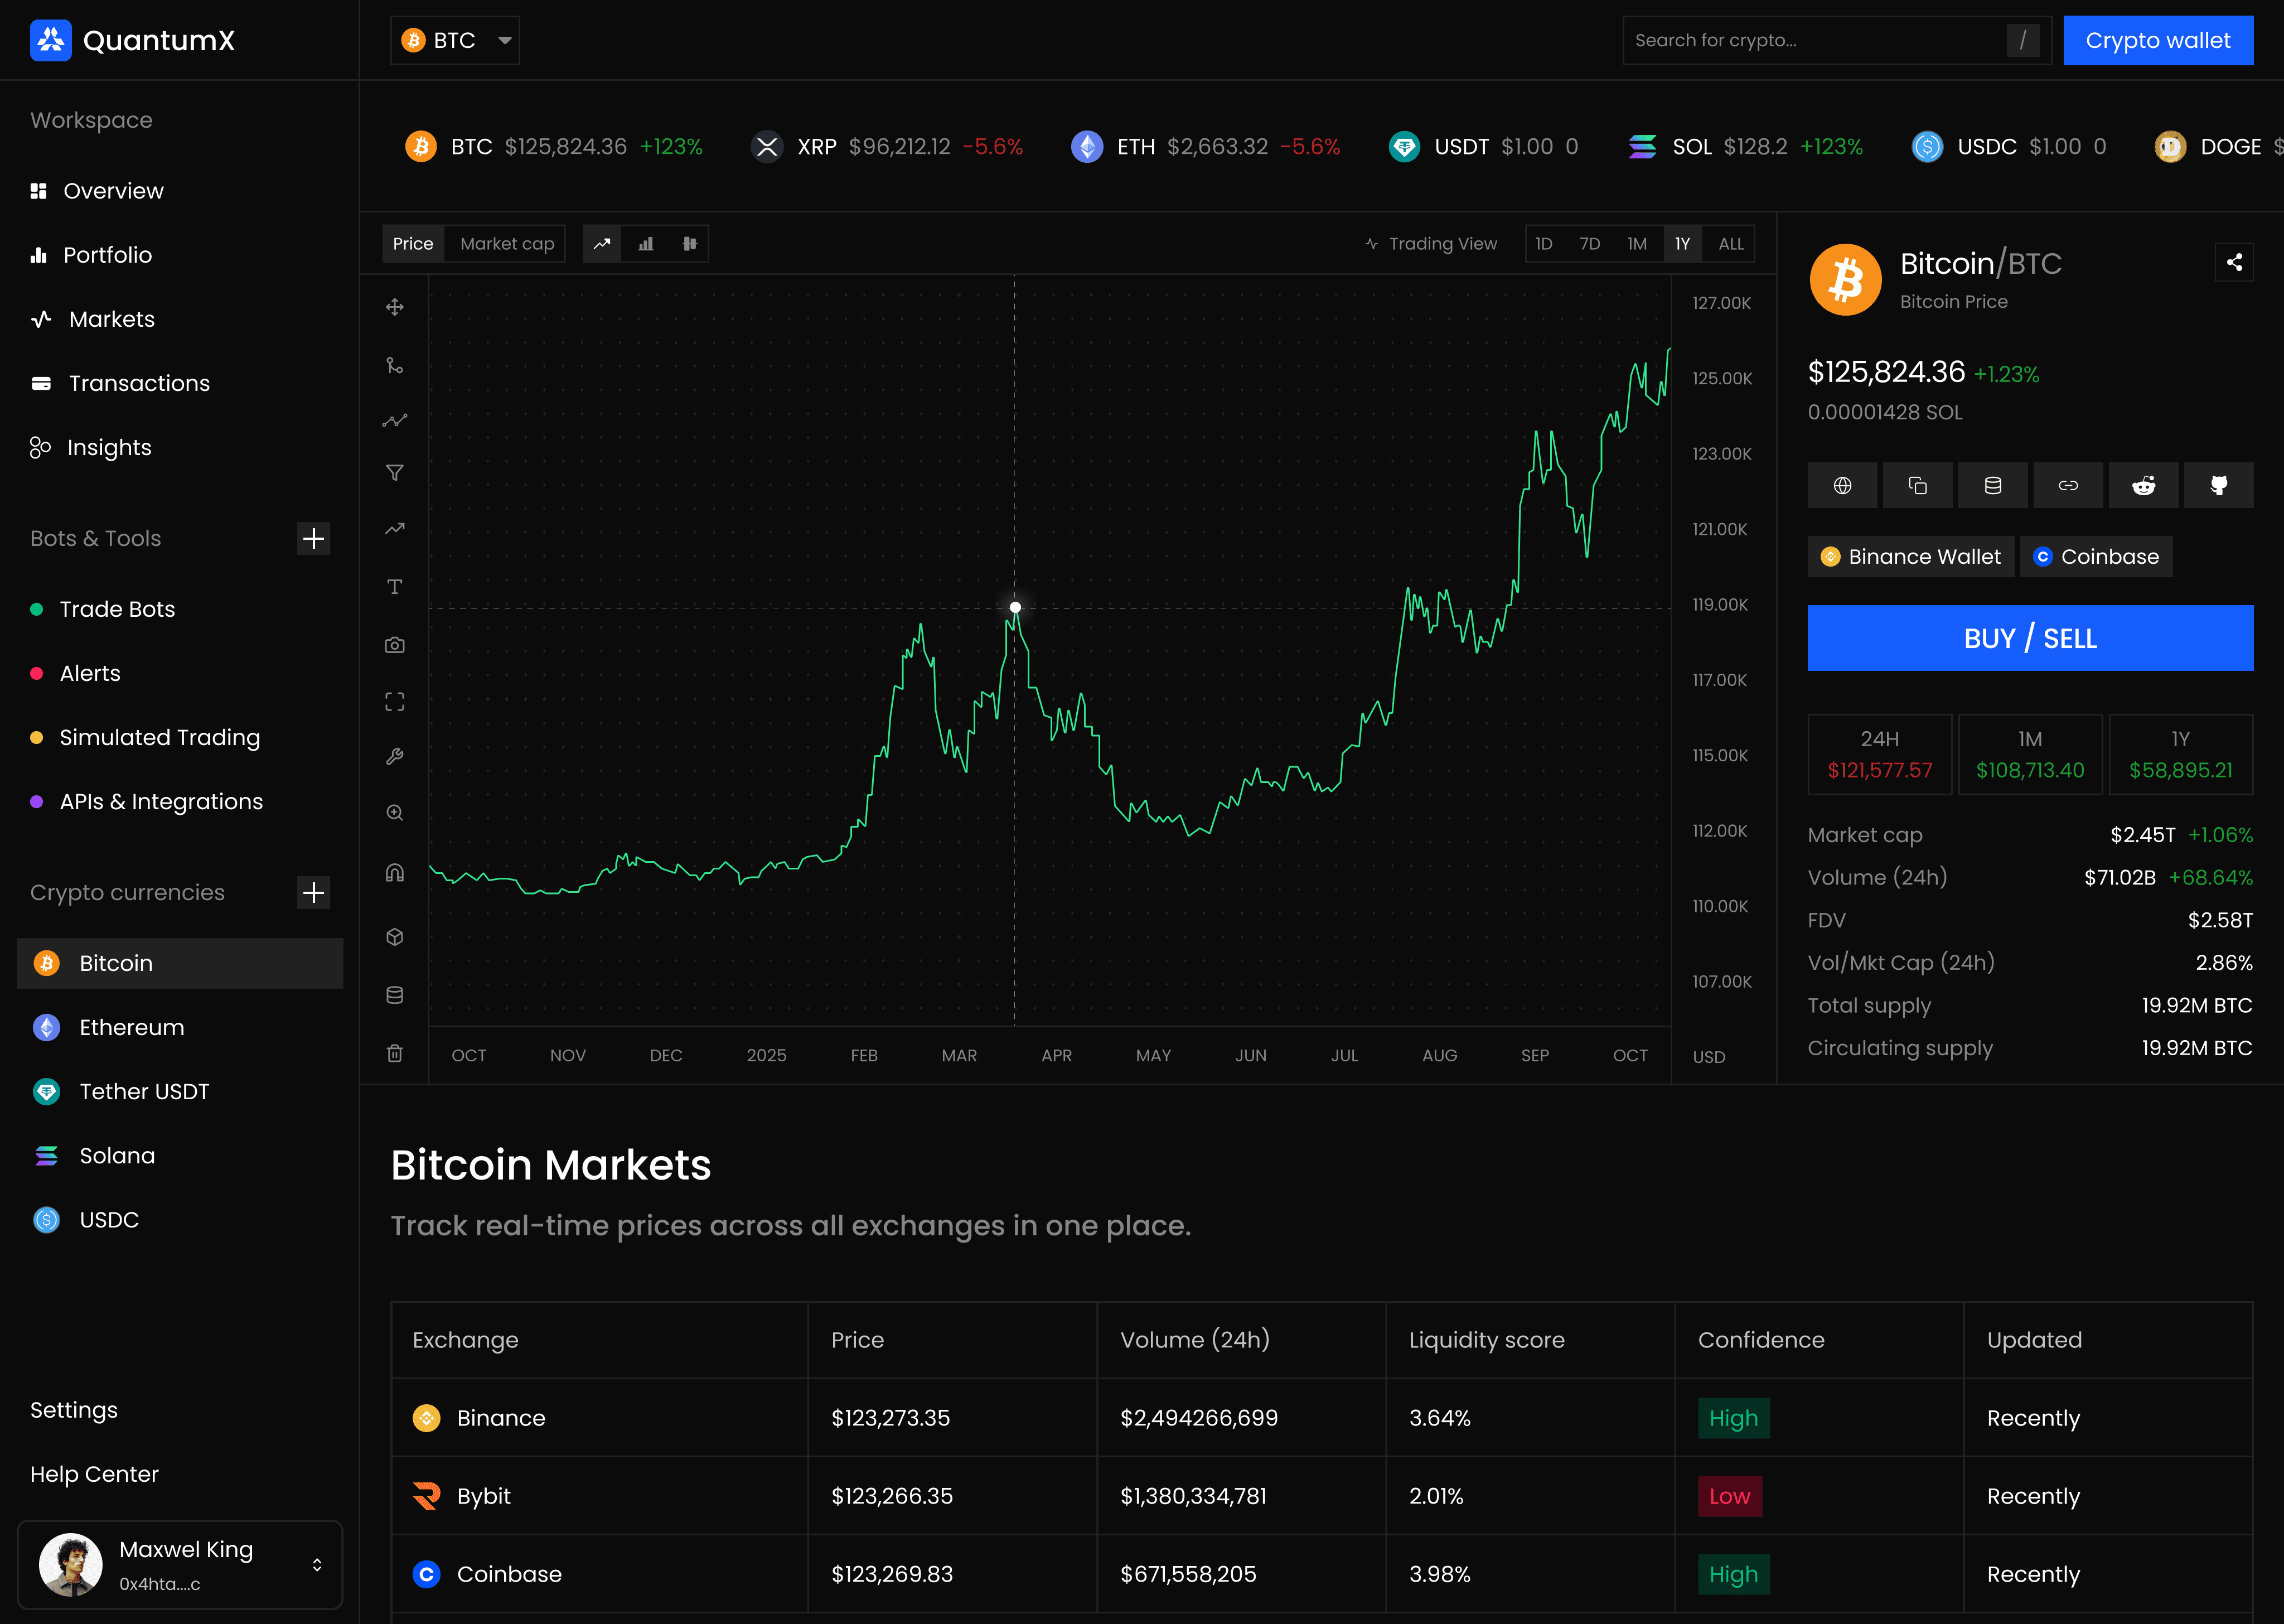
Task: Open the Reddit link icon
Action: tap(2143, 486)
